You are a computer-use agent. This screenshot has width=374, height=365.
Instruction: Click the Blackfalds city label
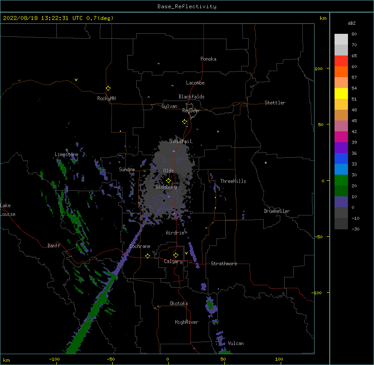tap(191, 97)
